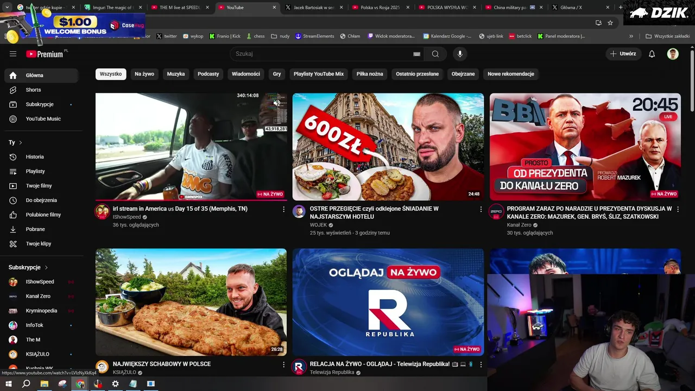Open options menu for OSTRE PRZEGIĘCIE video

pos(481,209)
